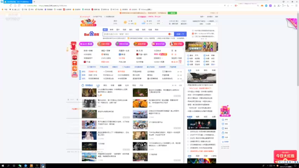Open the game ad banner beside promo pills
Viewport: 299px width, 168px height.
[201, 47]
